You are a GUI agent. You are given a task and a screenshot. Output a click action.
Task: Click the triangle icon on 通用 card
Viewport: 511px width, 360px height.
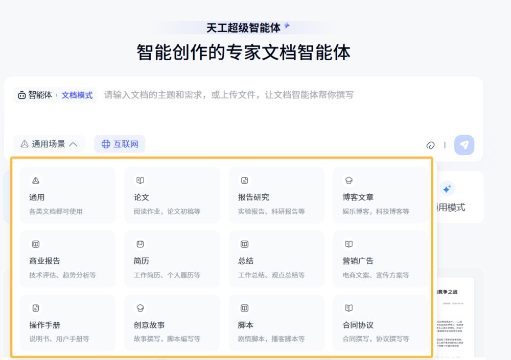pos(36,181)
